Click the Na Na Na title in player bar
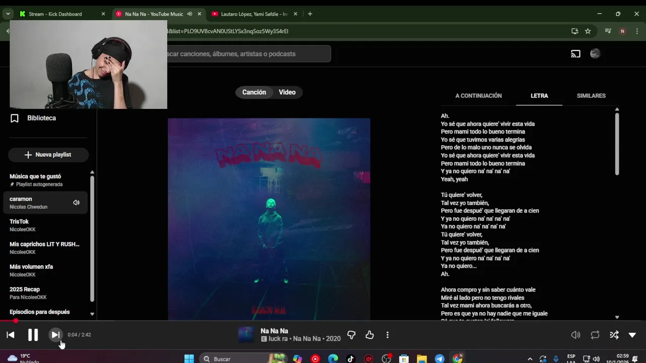 pyautogui.click(x=274, y=331)
